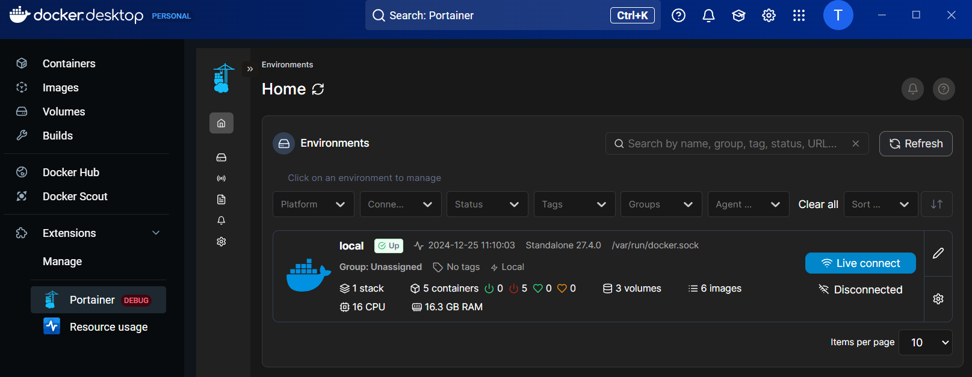
Task: Go to Portainer Home icon
Action: pos(221,123)
